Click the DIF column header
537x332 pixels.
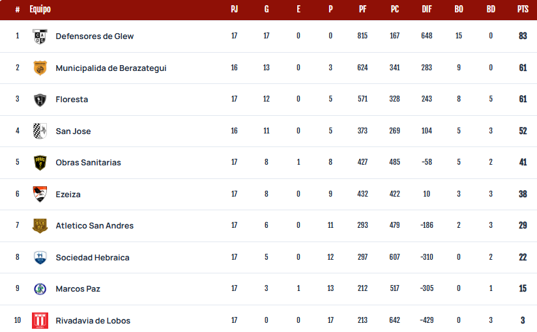pos(427,9)
